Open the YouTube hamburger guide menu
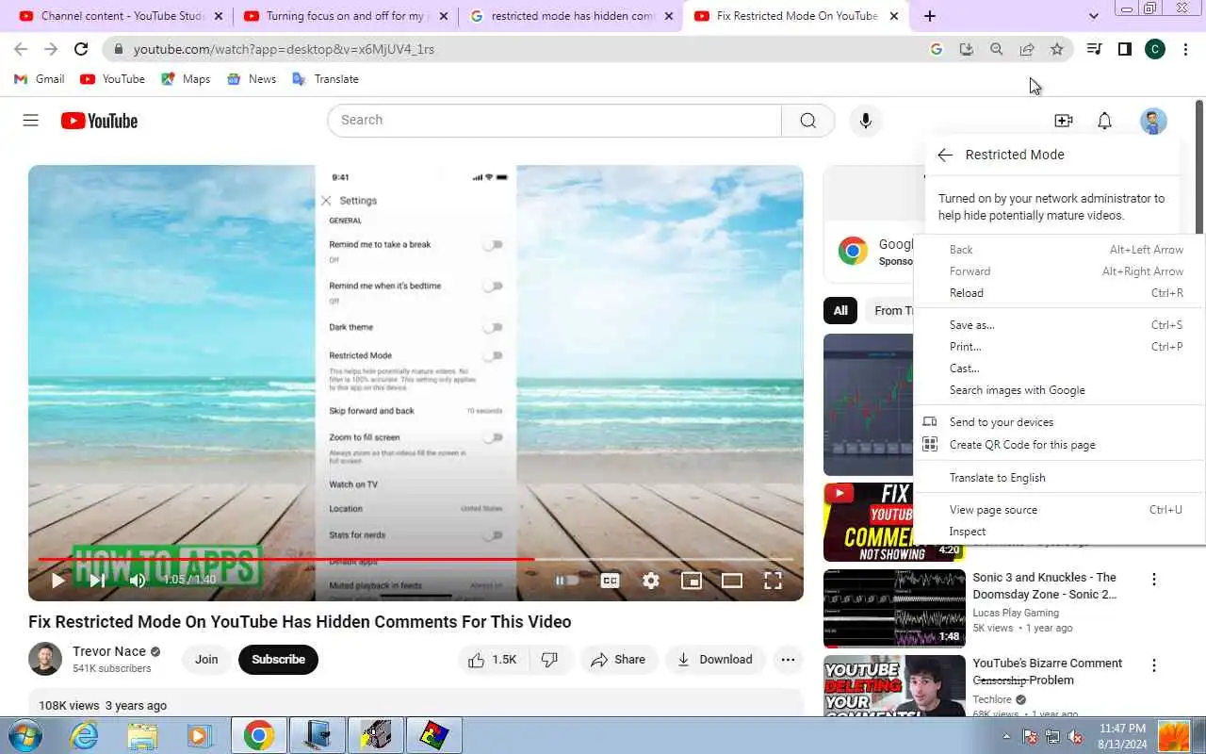Screen dimensions: 1206x754 30,121
